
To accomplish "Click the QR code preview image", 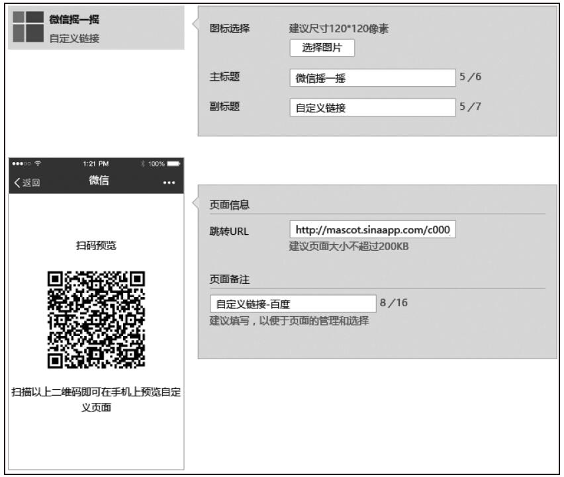I will [97, 320].
